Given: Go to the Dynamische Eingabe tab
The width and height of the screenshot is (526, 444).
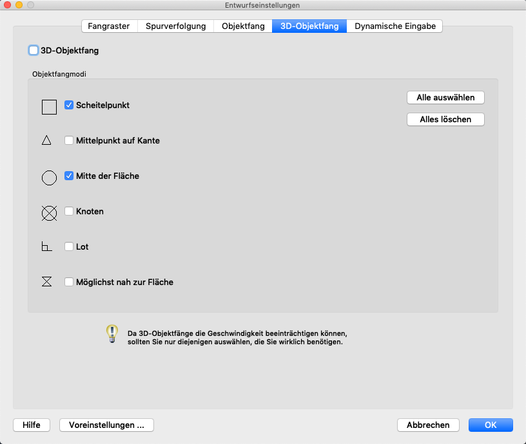Looking at the screenshot, I should point(395,26).
